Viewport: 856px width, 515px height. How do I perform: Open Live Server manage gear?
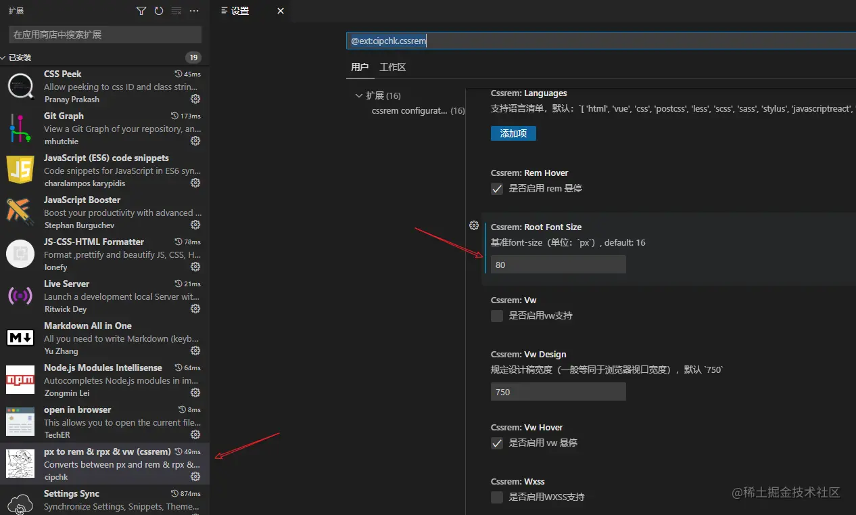(195, 309)
